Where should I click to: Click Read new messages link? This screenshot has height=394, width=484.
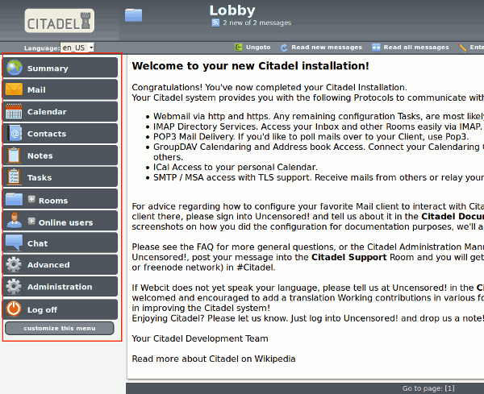(x=327, y=48)
